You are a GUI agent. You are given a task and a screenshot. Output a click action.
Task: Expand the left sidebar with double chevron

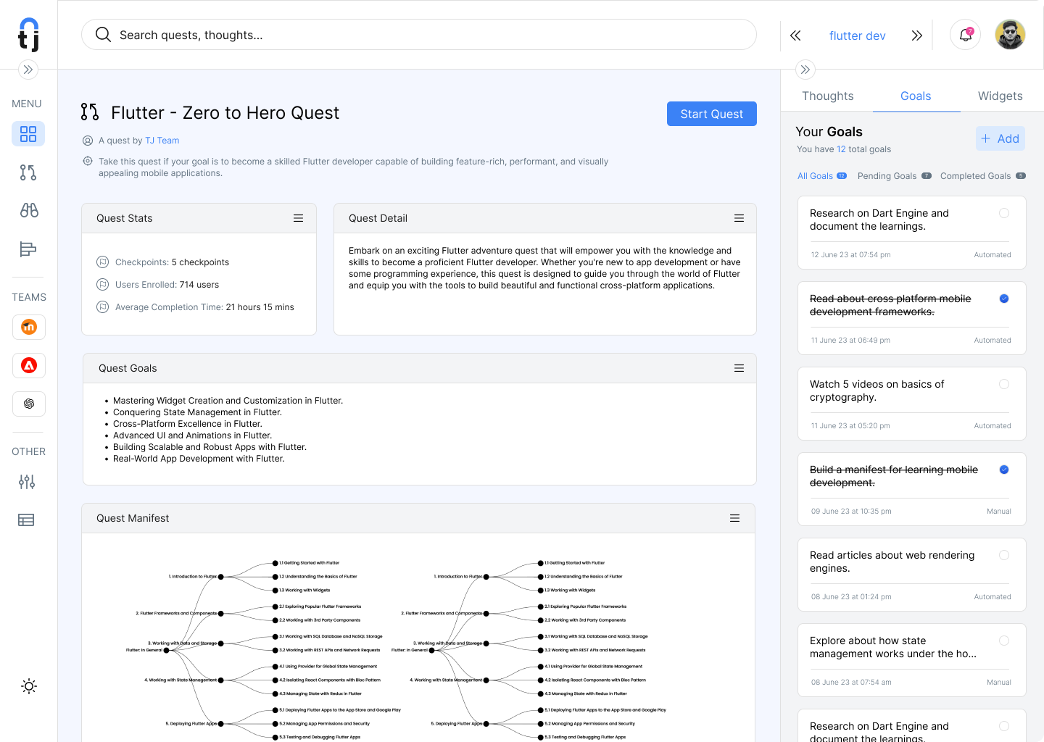pyautogui.click(x=28, y=70)
